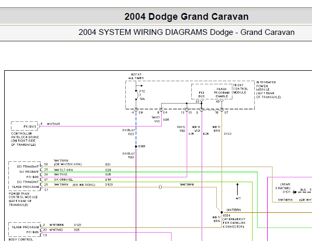Click "FLASH PROGRAM" pin of powertrain control module

pyautogui.click(x=25, y=187)
